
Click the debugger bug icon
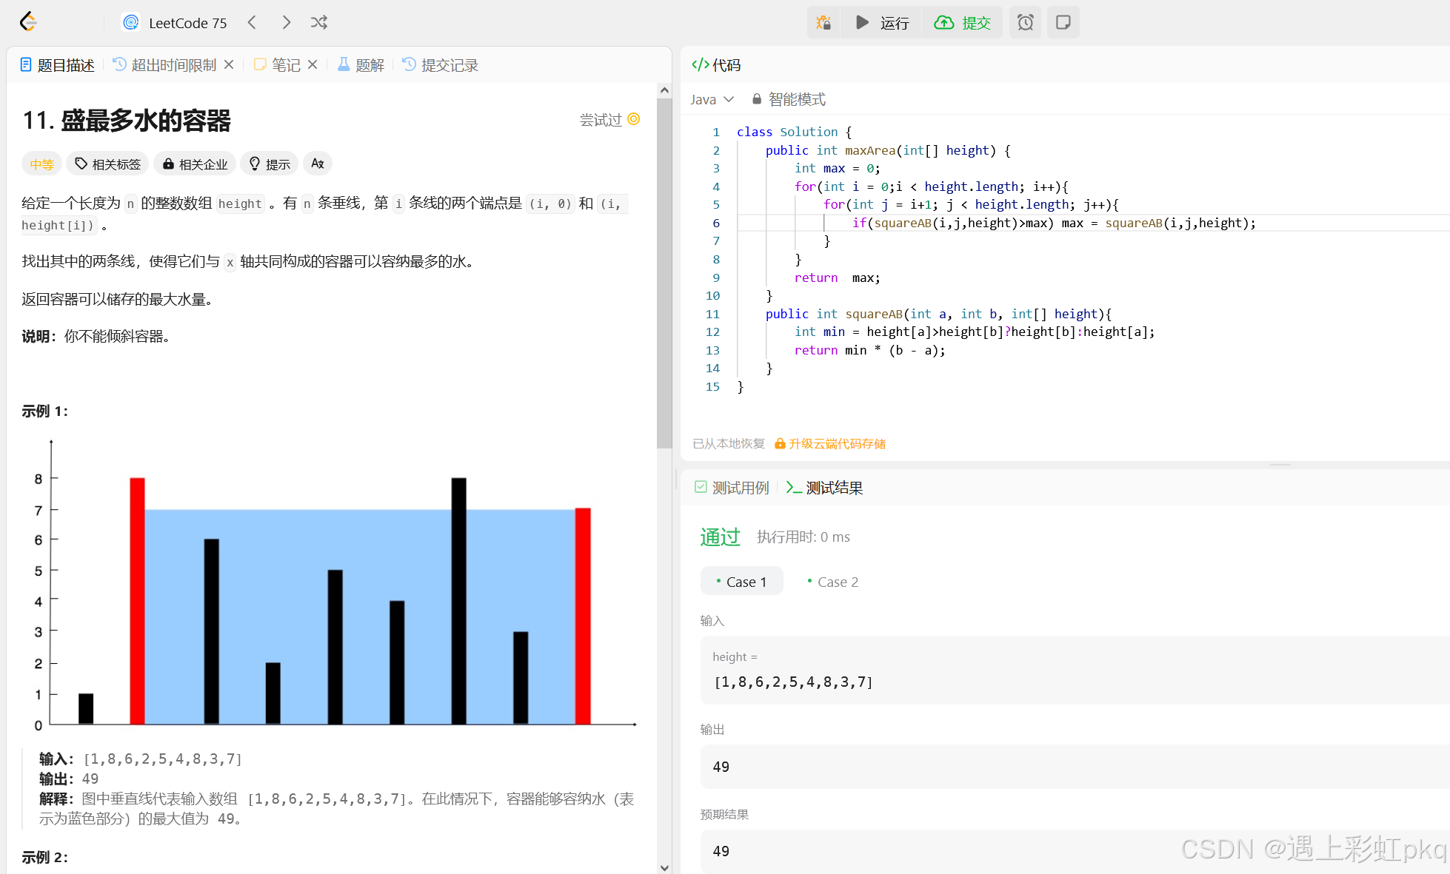click(x=823, y=22)
